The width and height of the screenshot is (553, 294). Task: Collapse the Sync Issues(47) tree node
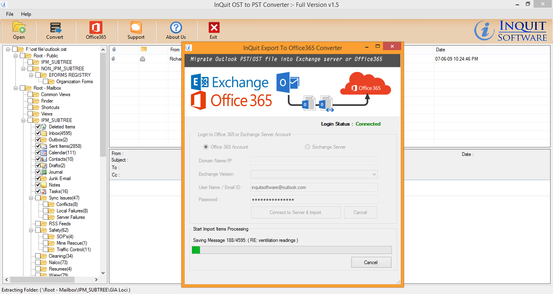(31, 198)
